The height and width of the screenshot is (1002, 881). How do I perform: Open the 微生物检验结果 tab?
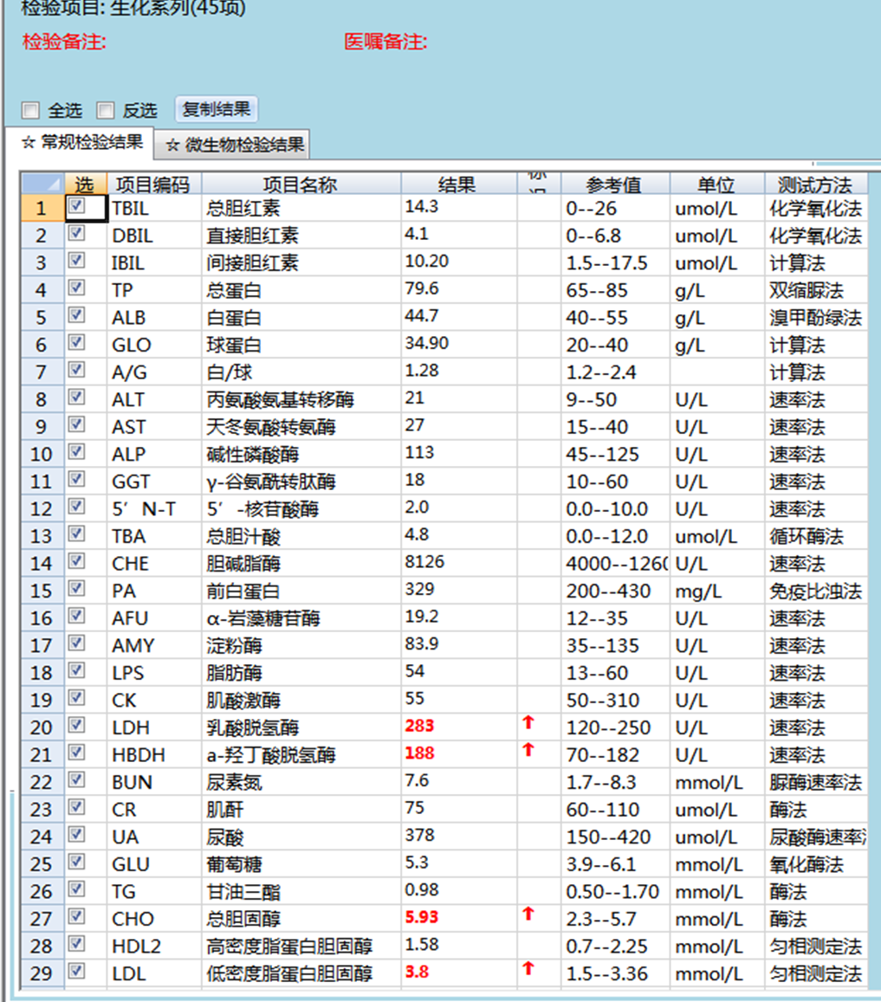pos(233,145)
